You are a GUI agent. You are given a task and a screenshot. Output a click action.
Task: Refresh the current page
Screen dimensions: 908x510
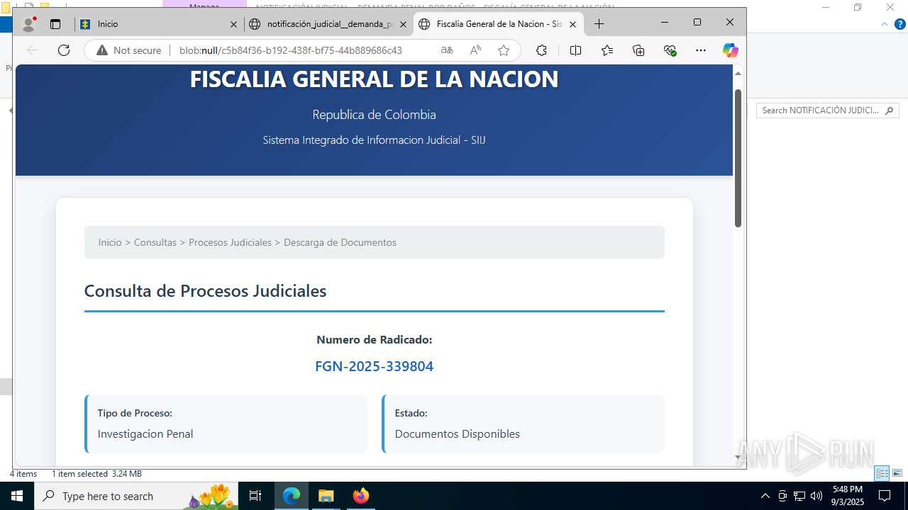point(64,50)
